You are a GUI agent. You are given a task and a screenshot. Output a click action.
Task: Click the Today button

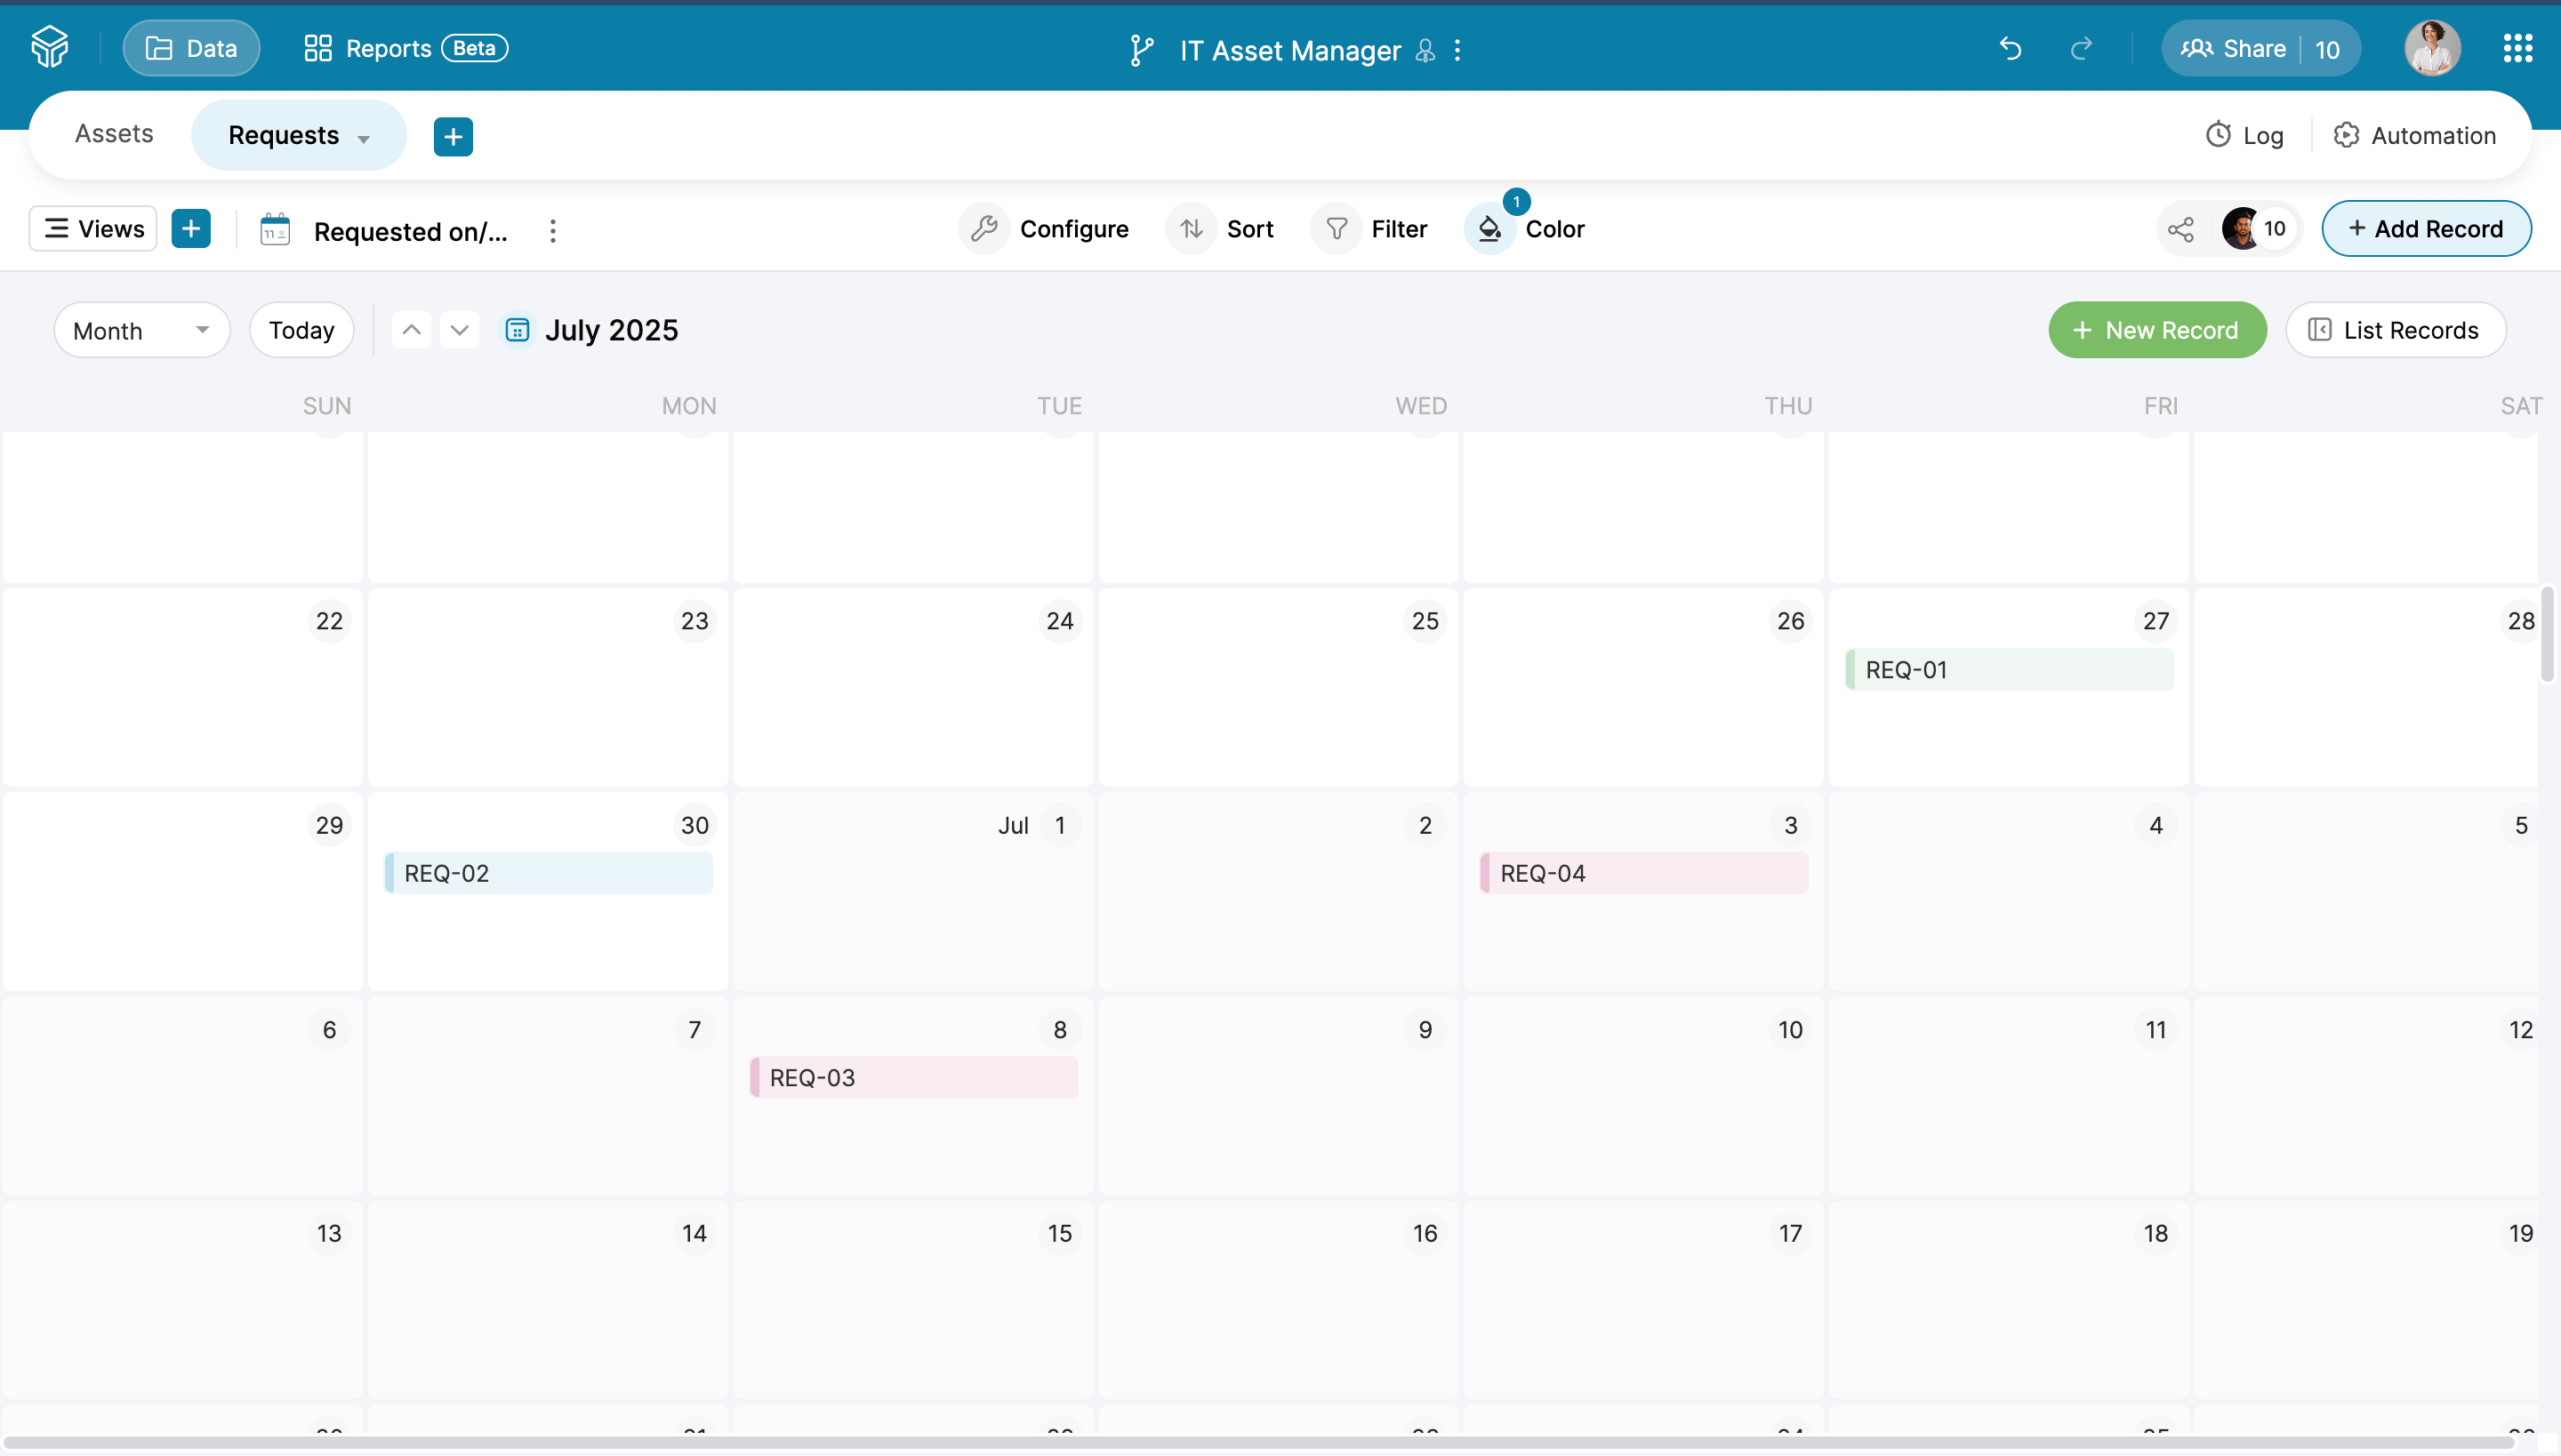(301, 330)
